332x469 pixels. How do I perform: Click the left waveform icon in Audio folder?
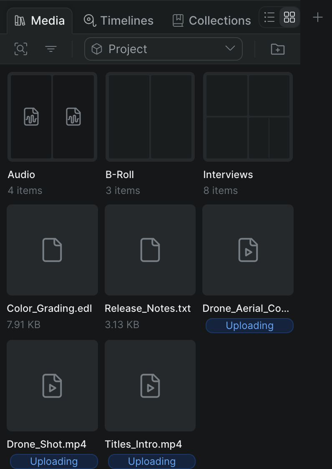click(31, 117)
